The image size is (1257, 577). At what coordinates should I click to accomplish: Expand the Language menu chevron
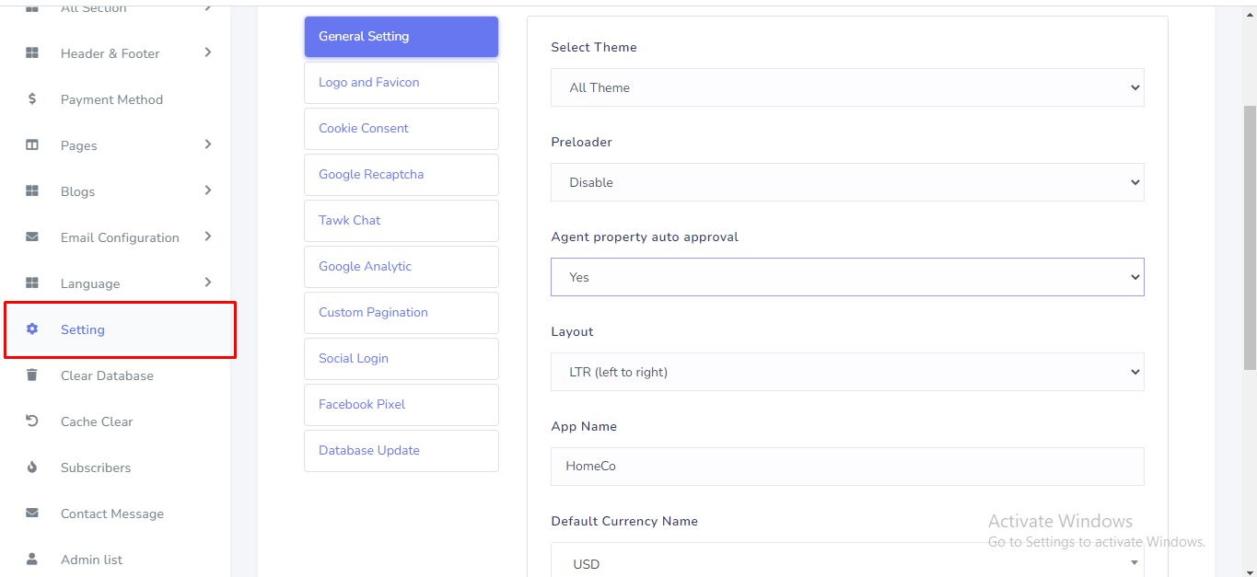(x=208, y=283)
